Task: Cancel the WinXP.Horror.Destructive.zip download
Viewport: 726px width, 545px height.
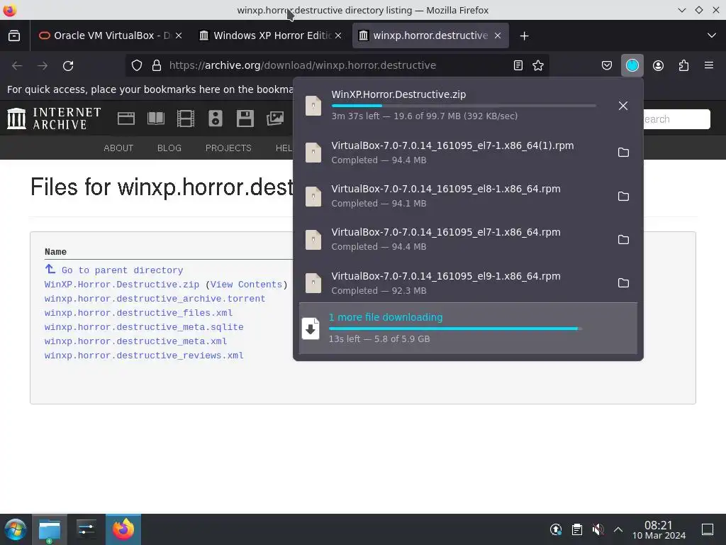Action: tap(623, 106)
